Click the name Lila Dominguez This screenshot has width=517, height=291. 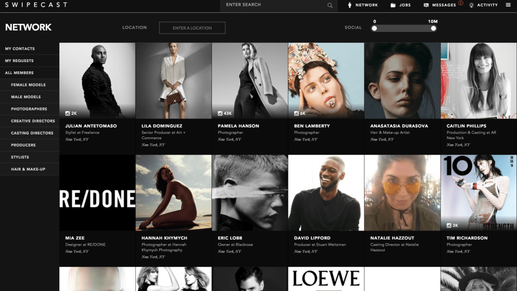[x=162, y=126]
